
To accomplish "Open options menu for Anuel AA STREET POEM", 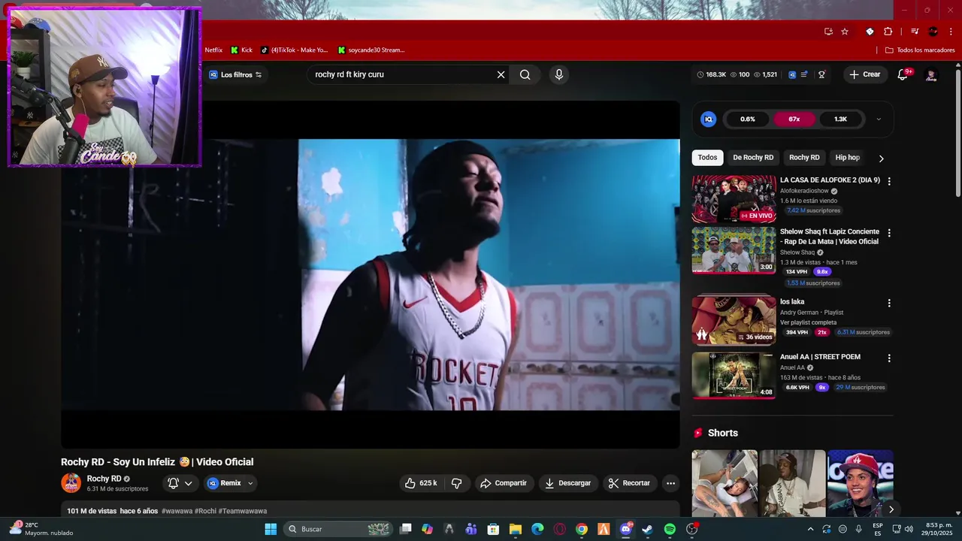I will tap(889, 358).
